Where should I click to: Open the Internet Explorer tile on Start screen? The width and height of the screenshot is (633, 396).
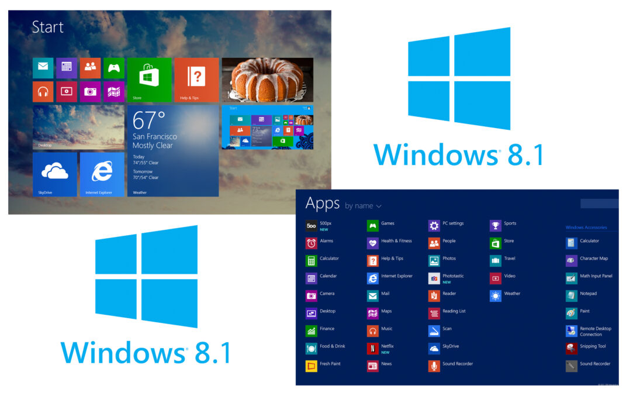point(102,174)
